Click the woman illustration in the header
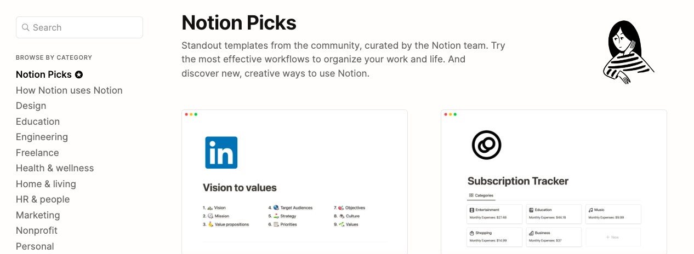Viewport: 694px width, 254px height. 628,52
